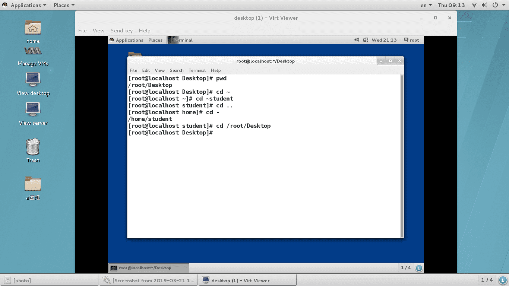Click the [photo] taskbar button
509x286 pixels.
[x=50, y=280]
